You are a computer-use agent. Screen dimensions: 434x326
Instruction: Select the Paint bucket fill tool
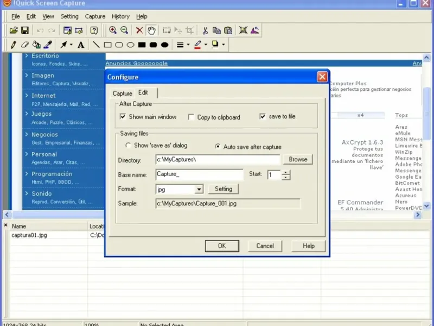(x=36, y=45)
